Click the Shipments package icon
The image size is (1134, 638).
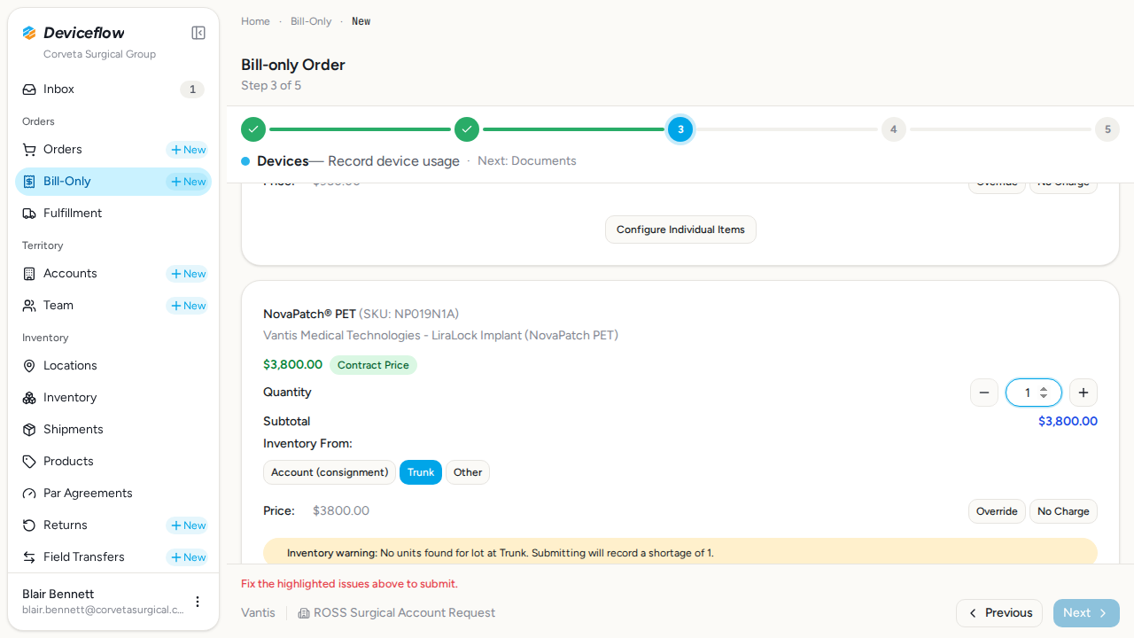point(29,430)
